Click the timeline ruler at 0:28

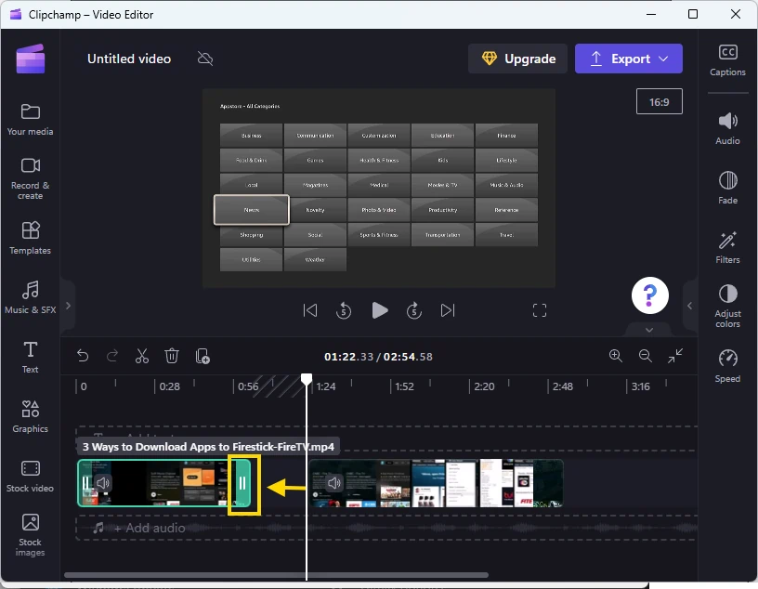pyautogui.click(x=169, y=386)
